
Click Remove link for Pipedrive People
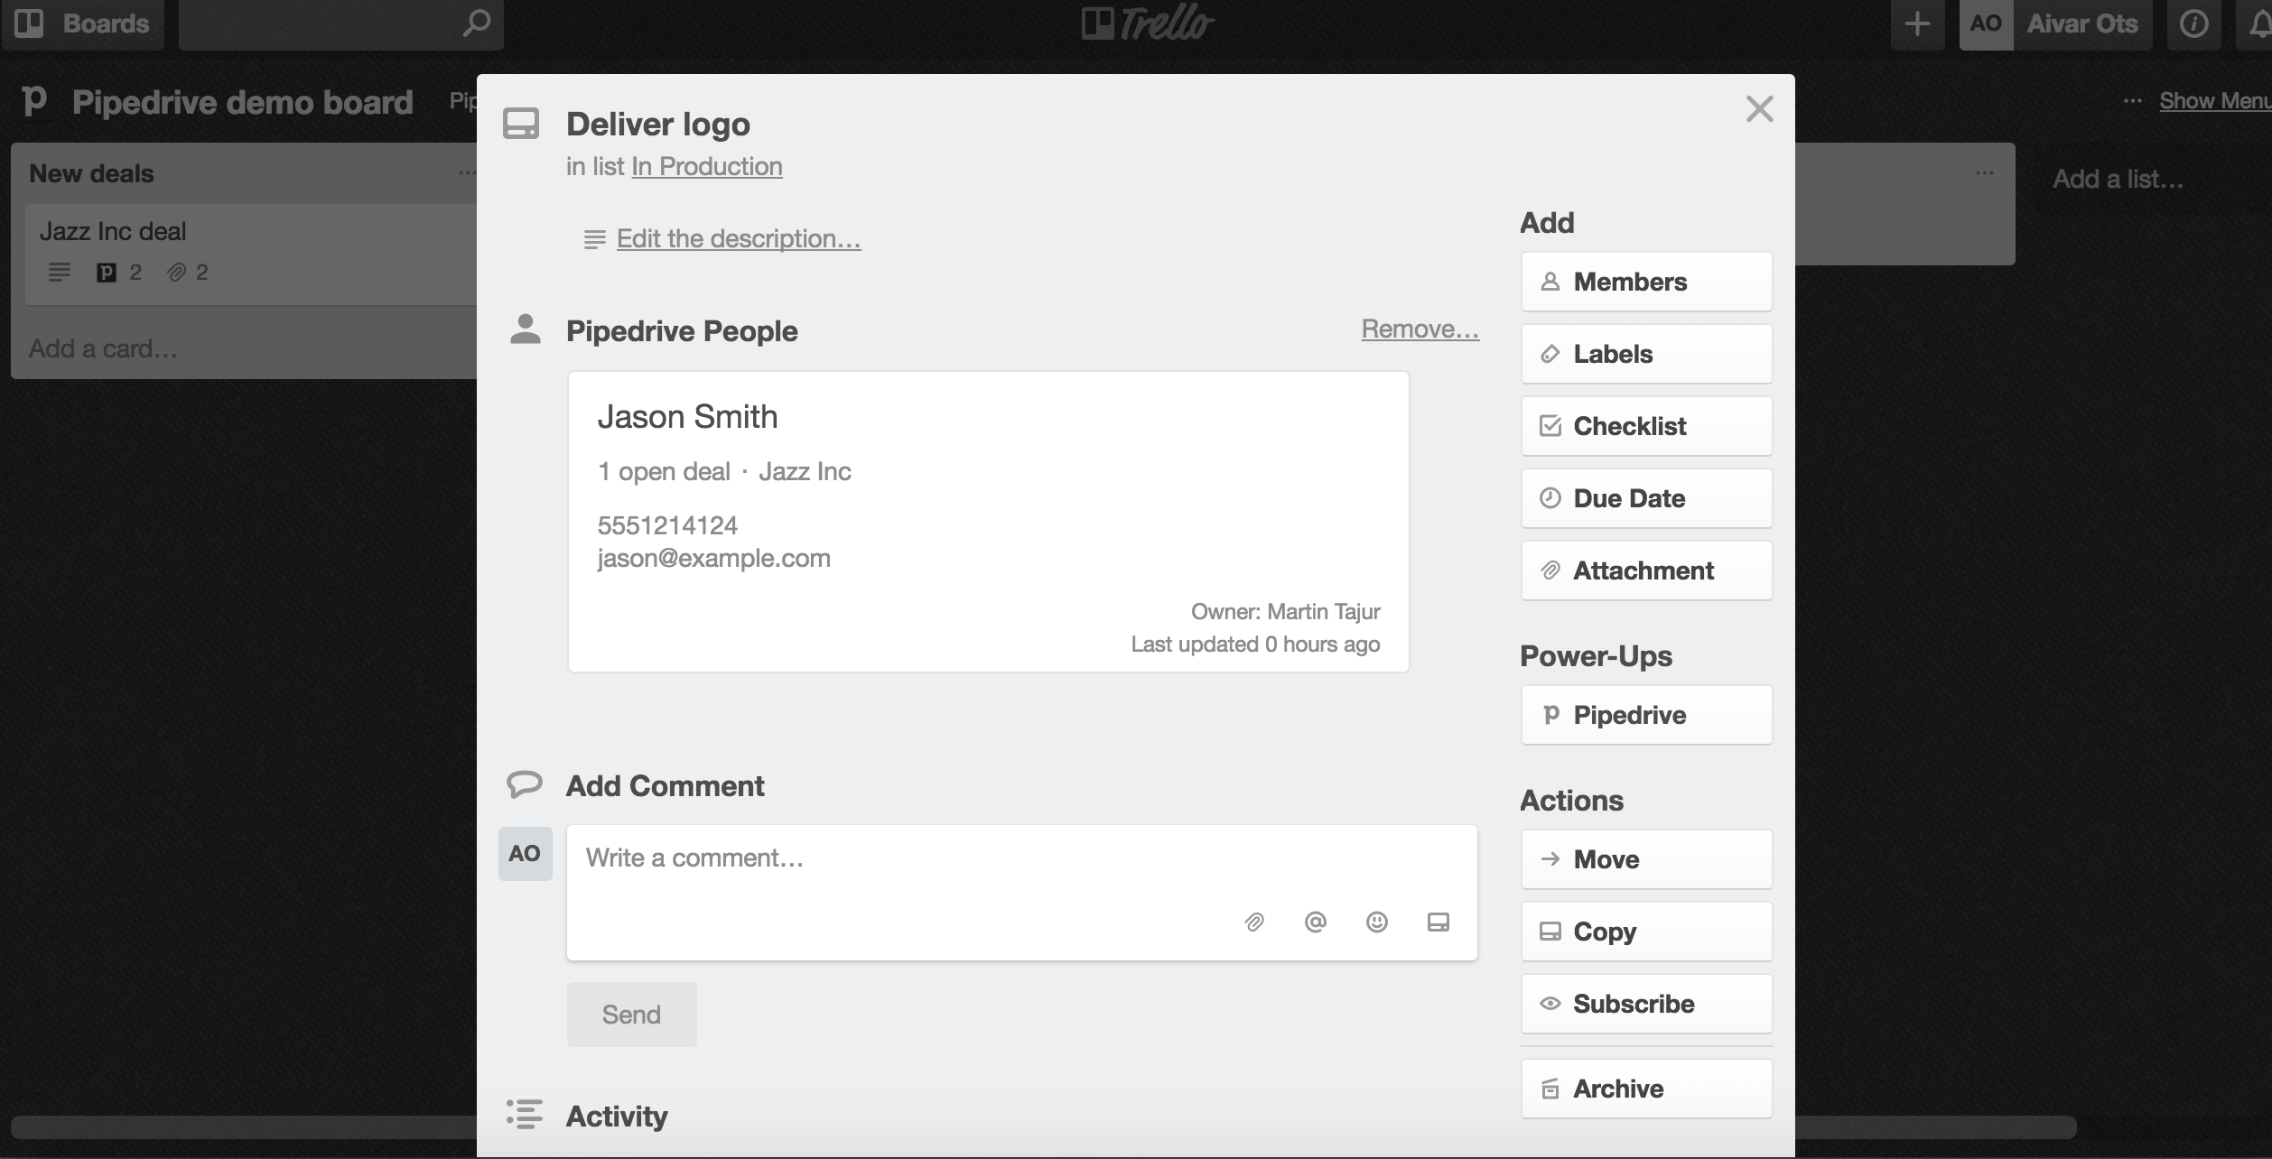tap(1420, 329)
